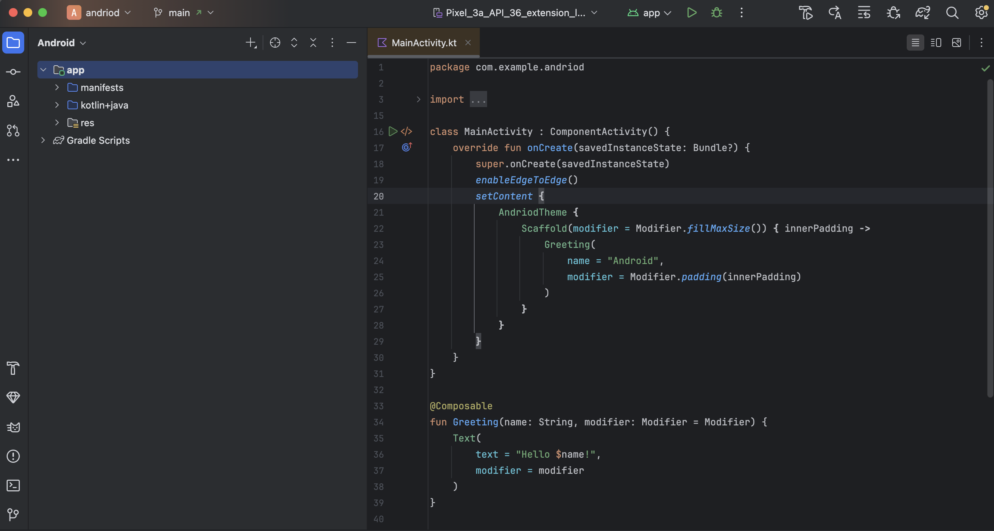Open the Logcat tool window
Screen dimensions: 994x531
tap(13, 427)
